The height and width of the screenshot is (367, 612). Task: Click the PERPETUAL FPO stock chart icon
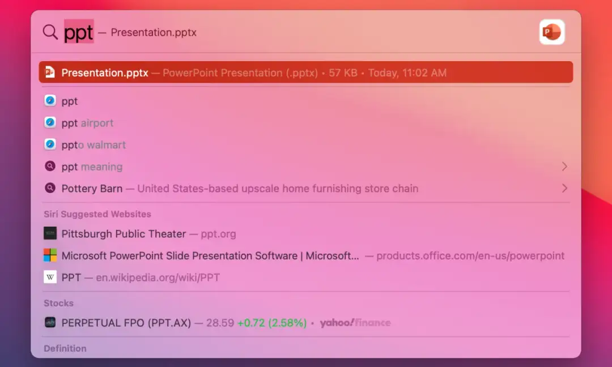click(50, 322)
